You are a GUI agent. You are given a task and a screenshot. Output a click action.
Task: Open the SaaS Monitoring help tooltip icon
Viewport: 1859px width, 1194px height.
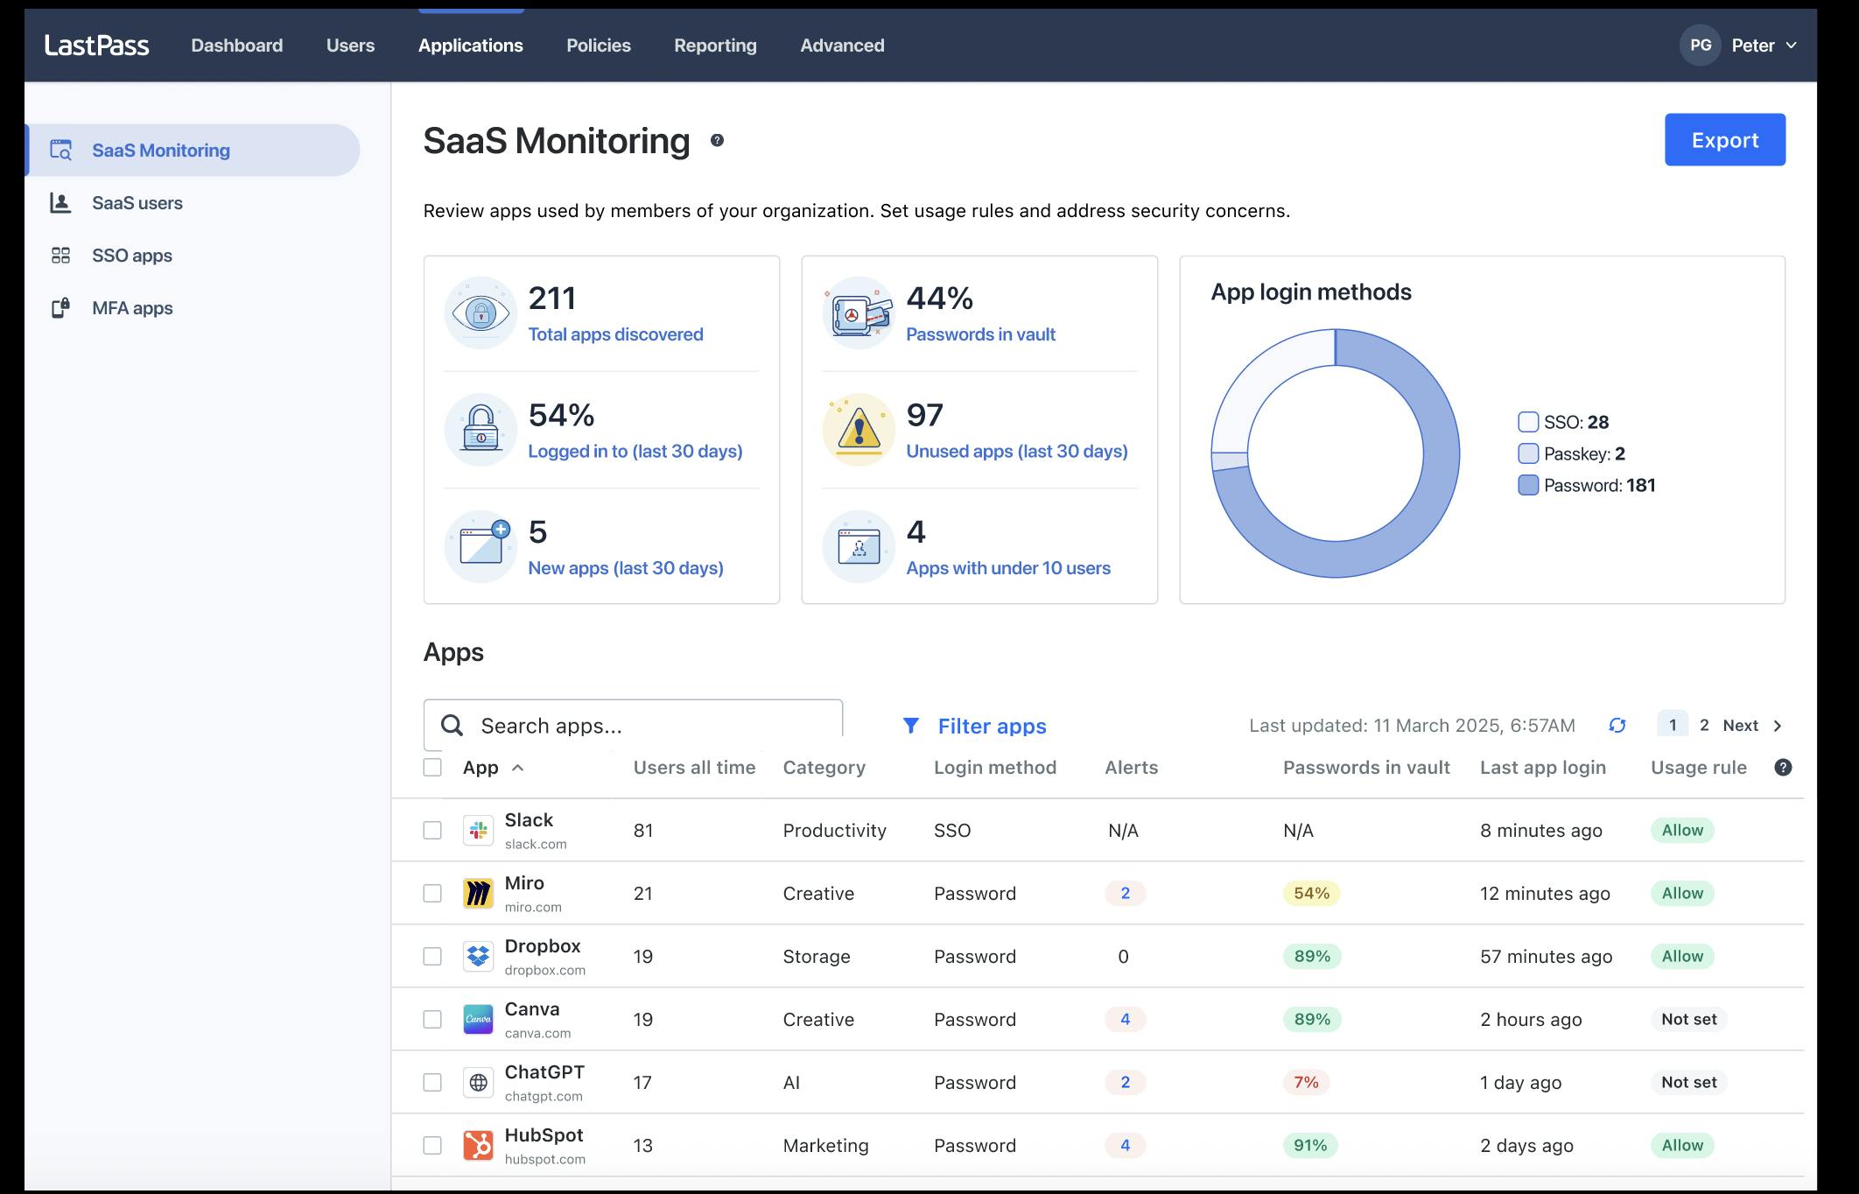[717, 141]
